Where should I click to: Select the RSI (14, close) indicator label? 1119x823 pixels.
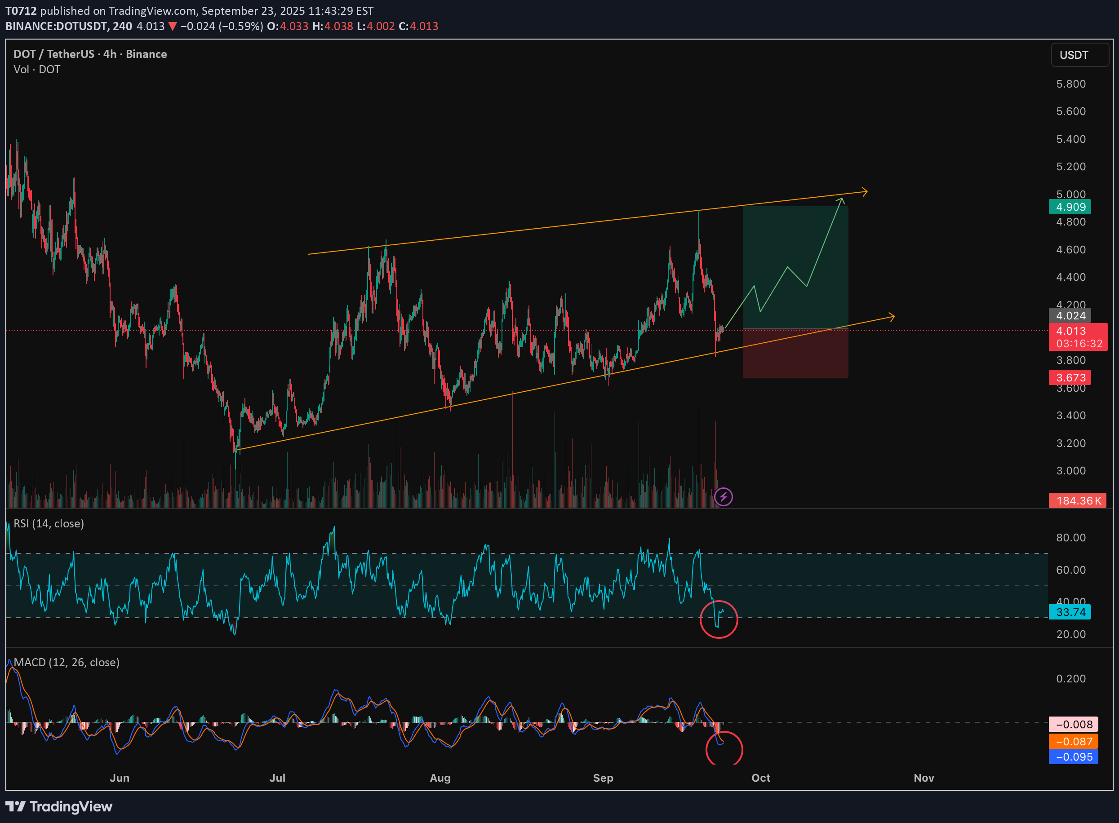click(49, 524)
